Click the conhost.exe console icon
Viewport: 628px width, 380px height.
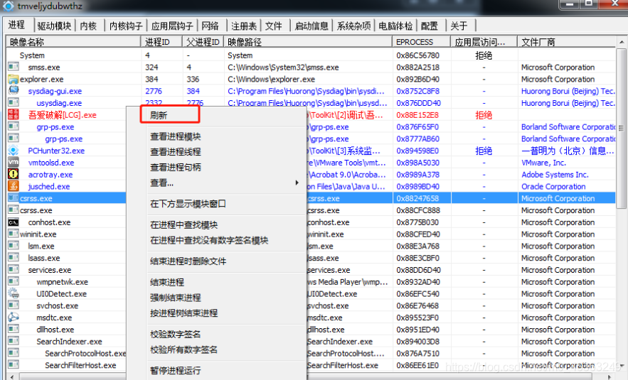[x=14, y=222]
